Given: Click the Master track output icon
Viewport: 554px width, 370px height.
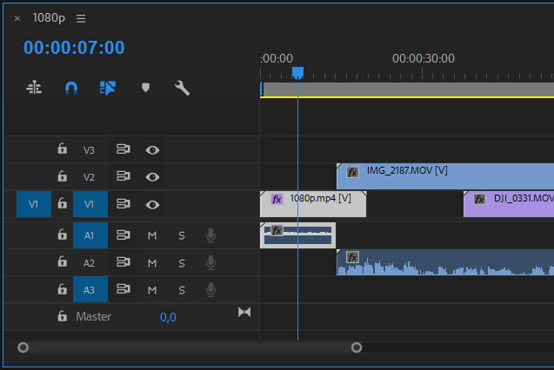Looking at the screenshot, I should (x=244, y=312).
